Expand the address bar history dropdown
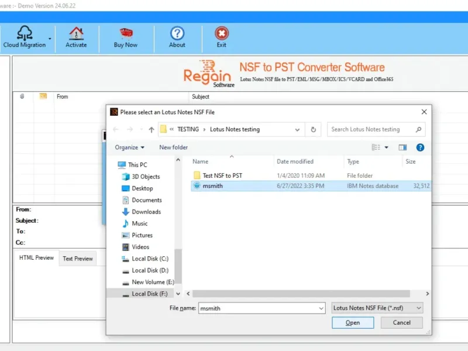 pyautogui.click(x=297, y=129)
